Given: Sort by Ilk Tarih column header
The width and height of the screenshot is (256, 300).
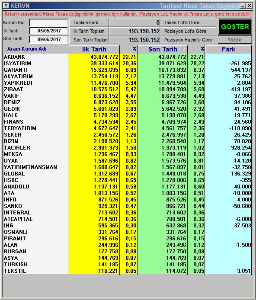Looking at the screenshot, I should point(94,49).
